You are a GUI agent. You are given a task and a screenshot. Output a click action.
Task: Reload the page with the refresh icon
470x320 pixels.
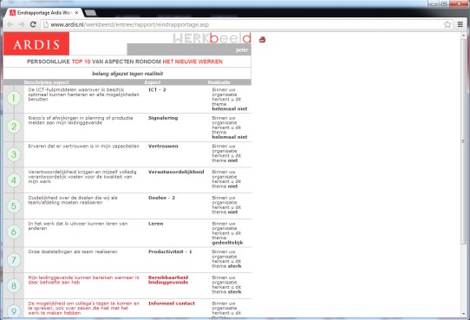pyautogui.click(x=33, y=24)
